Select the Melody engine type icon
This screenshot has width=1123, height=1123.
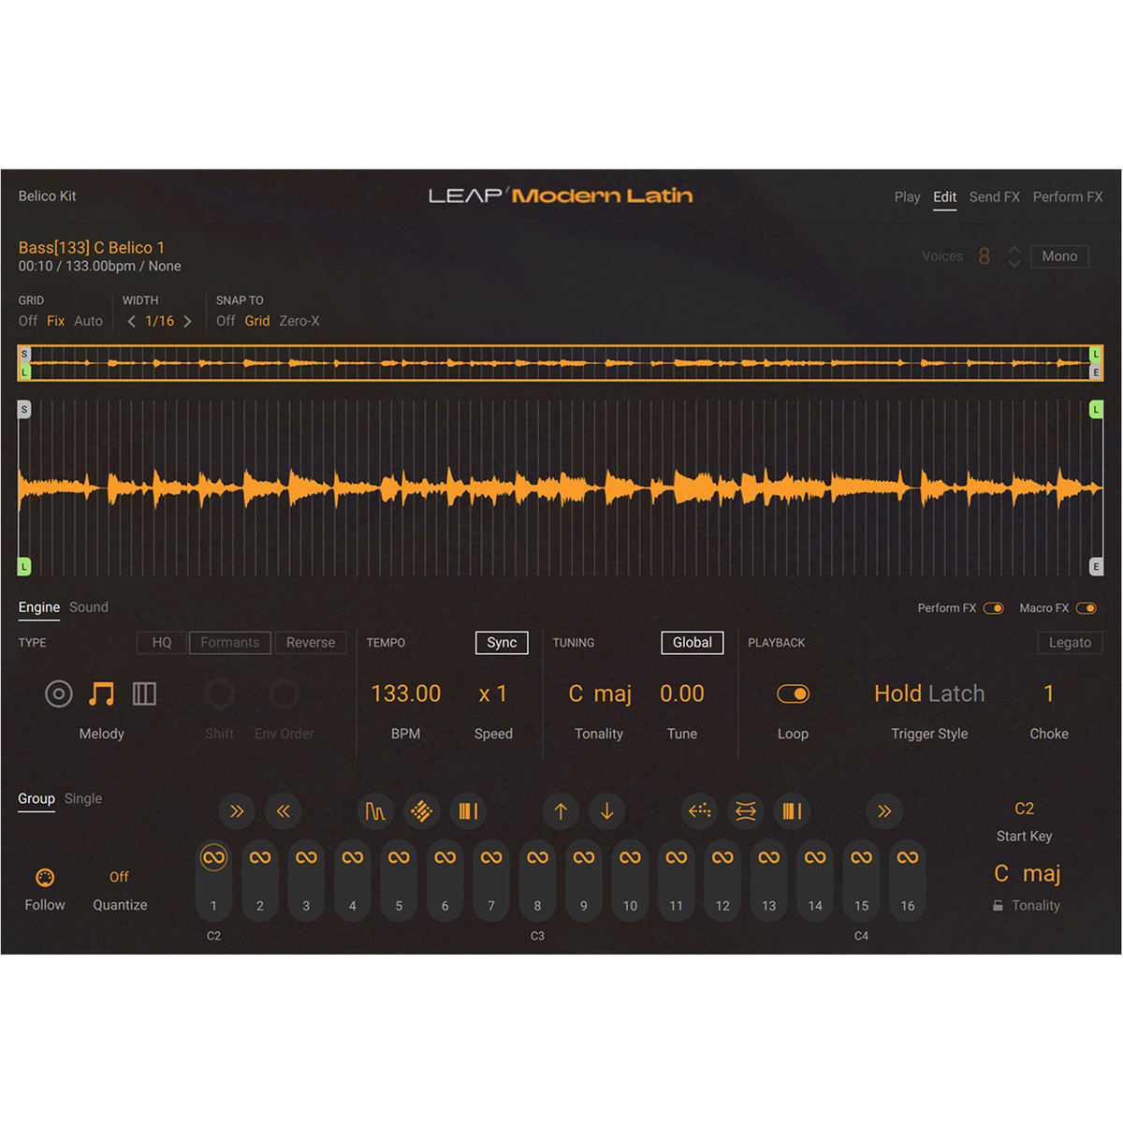point(101,694)
